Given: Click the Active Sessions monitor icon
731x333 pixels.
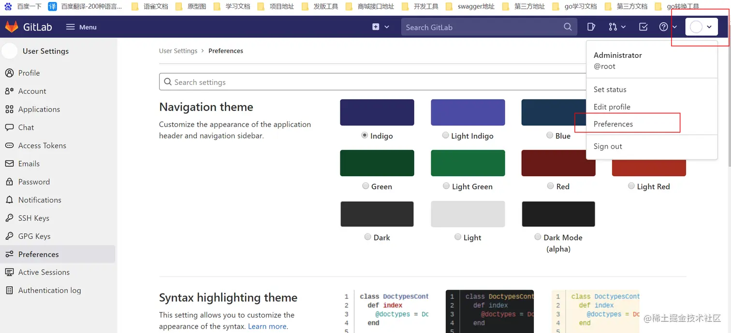Looking at the screenshot, I should click(9, 272).
